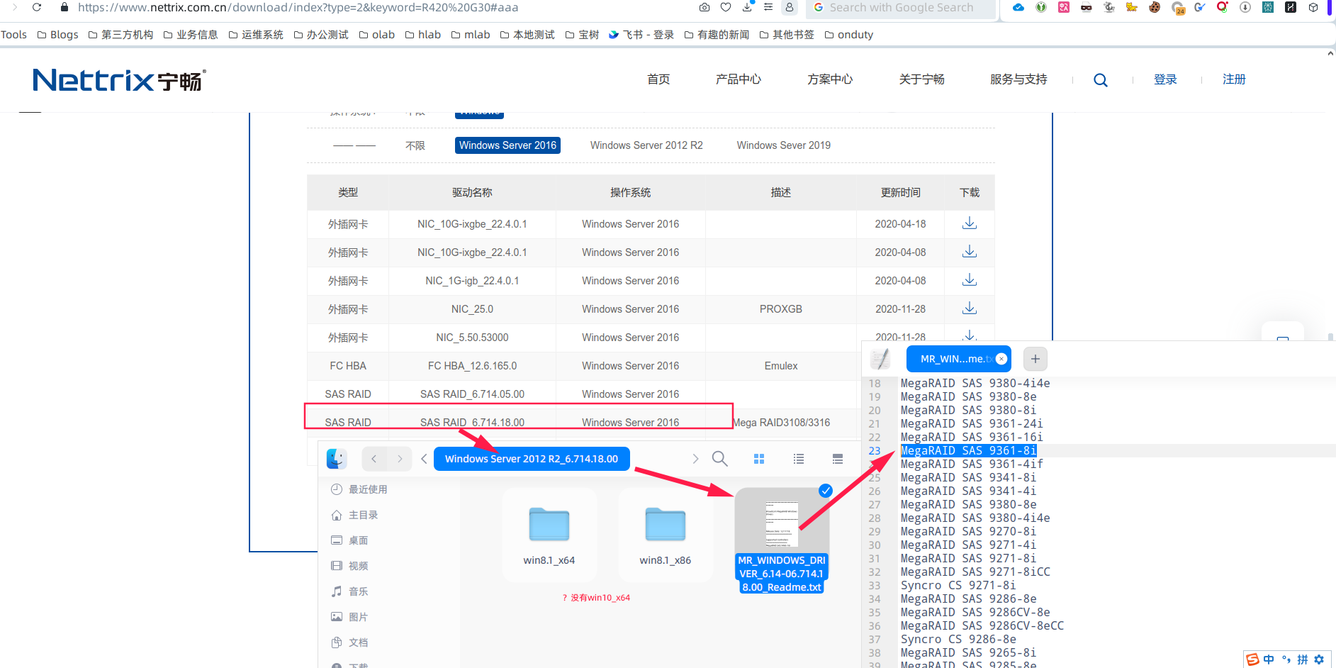Open 最近使用 in file manager sidebar
The height and width of the screenshot is (668, 1336).
359,489
